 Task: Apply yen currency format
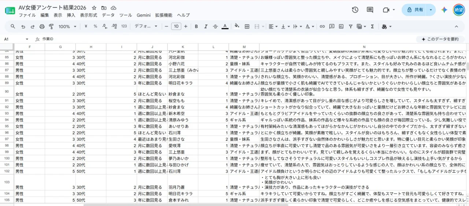coord(86,26)
